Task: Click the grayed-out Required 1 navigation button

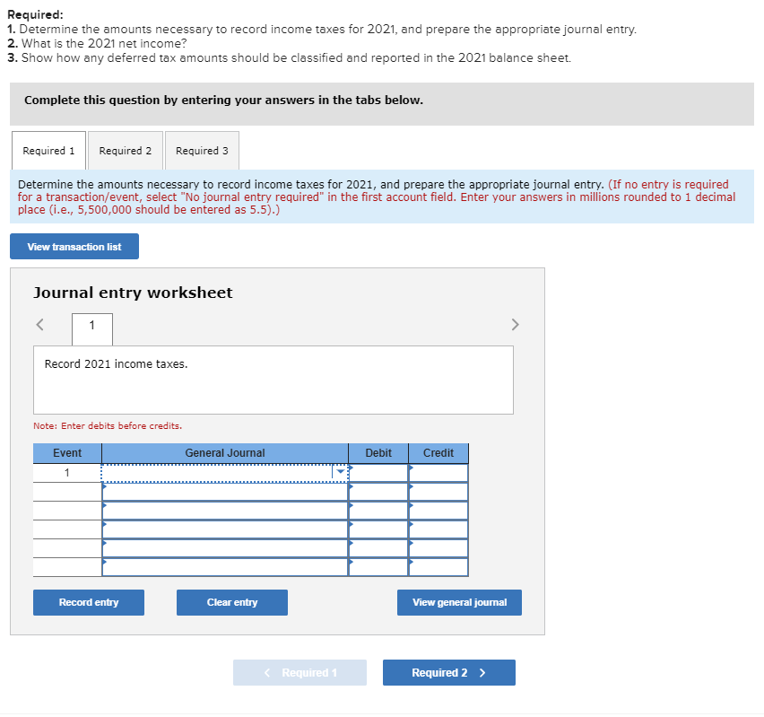Action: pos(300,672)
